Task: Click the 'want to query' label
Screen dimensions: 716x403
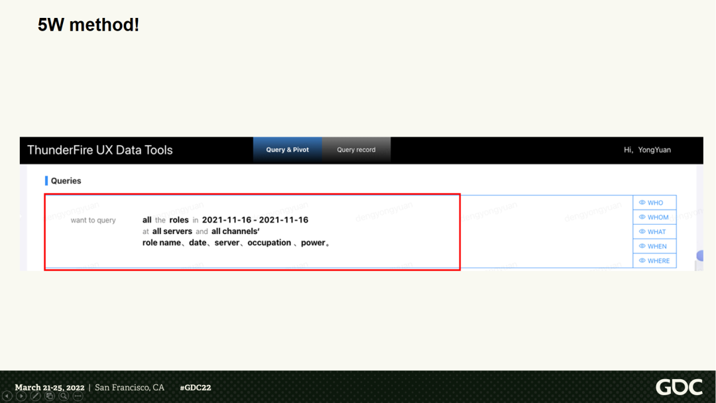Action: pyautogui.click(x=93, y=221)
